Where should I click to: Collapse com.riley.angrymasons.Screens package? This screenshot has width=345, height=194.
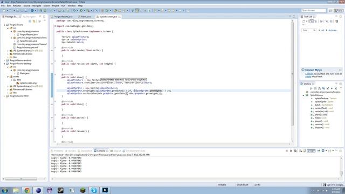(x=11, y=38)
